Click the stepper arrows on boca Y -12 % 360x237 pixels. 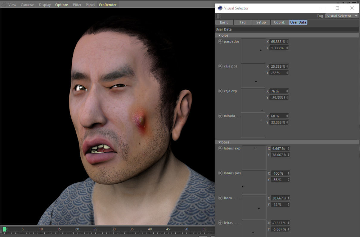288,204
